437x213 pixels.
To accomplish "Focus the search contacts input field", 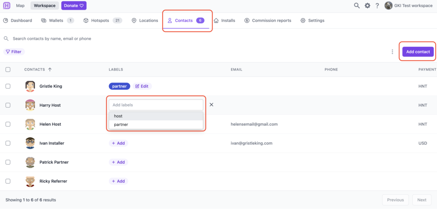I will [85, 39].
